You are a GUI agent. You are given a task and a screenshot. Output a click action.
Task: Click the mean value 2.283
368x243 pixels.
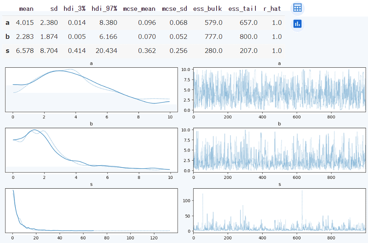pos(25,37)
